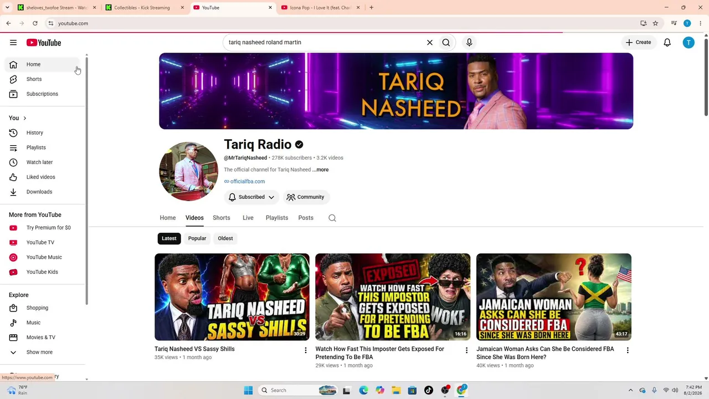Switch to the channel Shorts tab
The height and width of the screenshot is (399, 709).
(x=222, y=218)
